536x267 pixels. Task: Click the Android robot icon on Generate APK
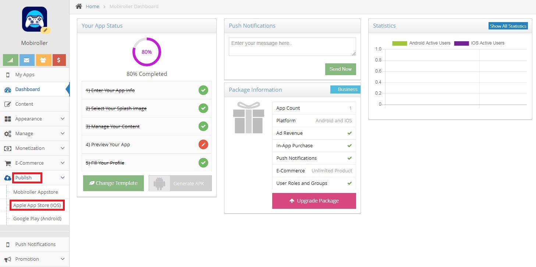tap(159, 183)
